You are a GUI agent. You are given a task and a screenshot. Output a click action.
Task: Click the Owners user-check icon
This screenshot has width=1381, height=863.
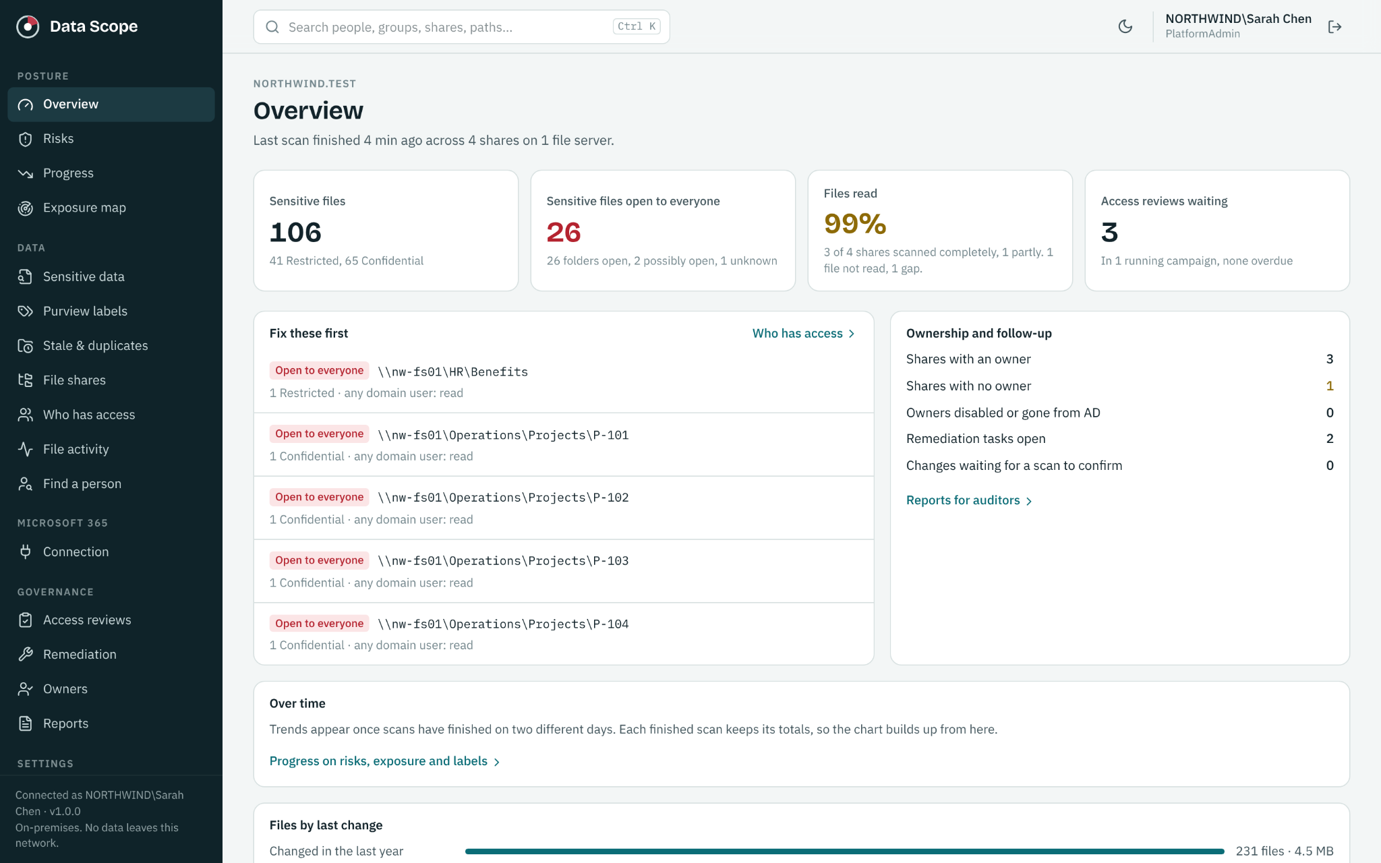(x=26, y=689)
